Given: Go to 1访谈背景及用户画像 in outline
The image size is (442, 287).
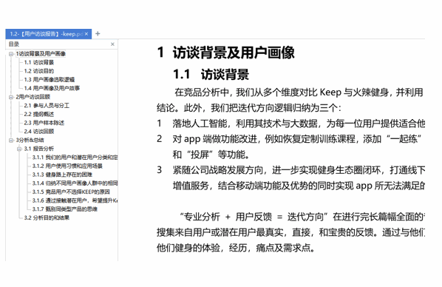Looking at the screenshot, I should 41,53.
